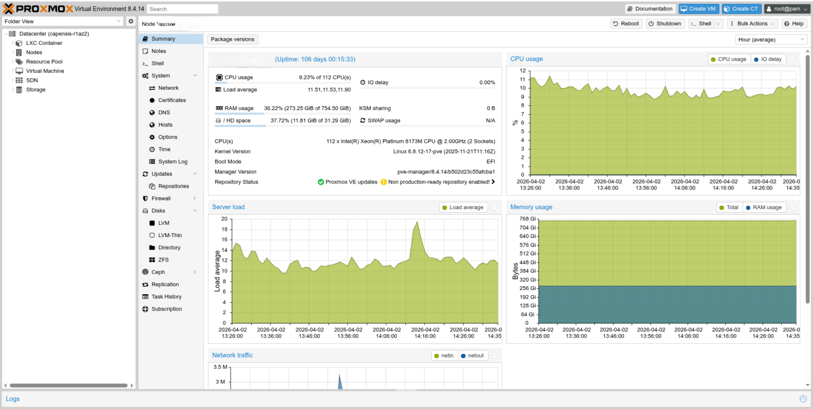813x409 pixels.
Task: Click the Shutdown button
Action: 665,24
